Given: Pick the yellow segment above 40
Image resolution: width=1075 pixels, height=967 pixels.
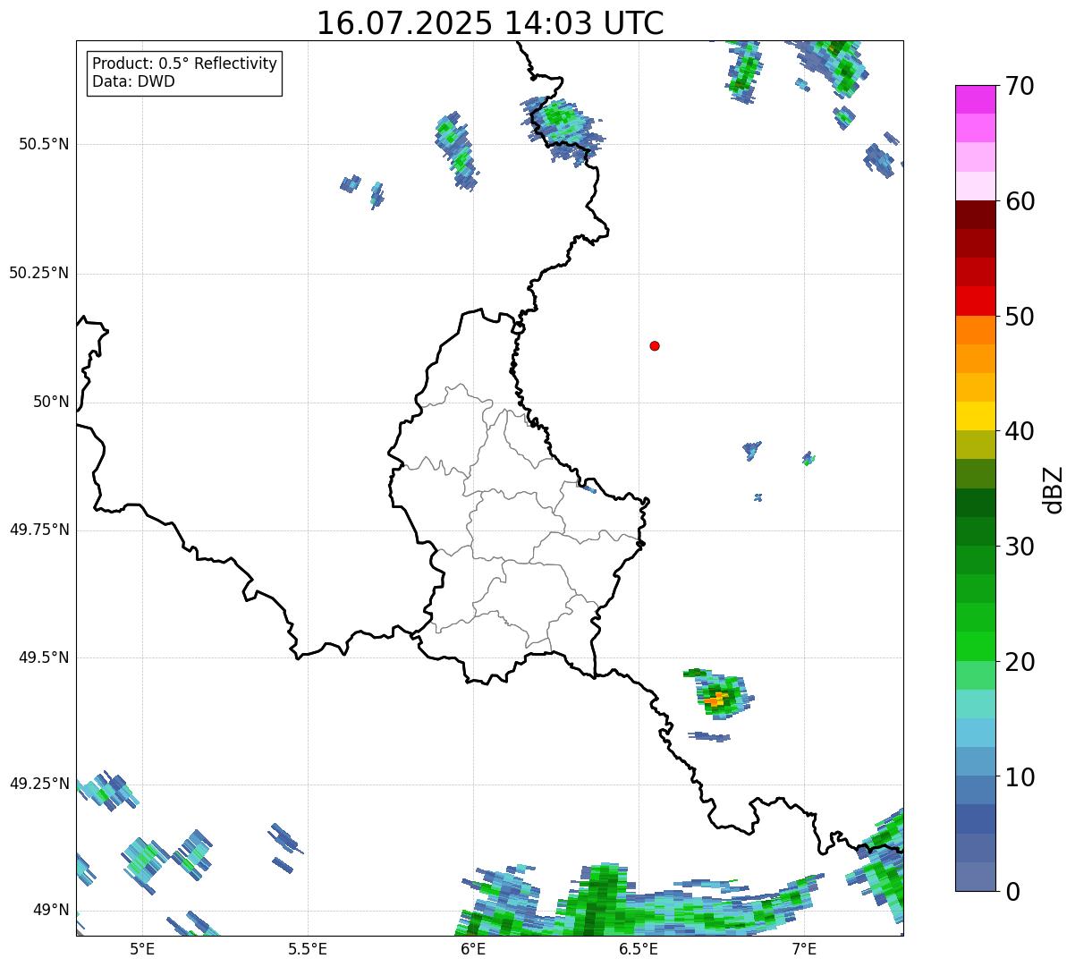Looking at the screenshot, I should 975,417.
